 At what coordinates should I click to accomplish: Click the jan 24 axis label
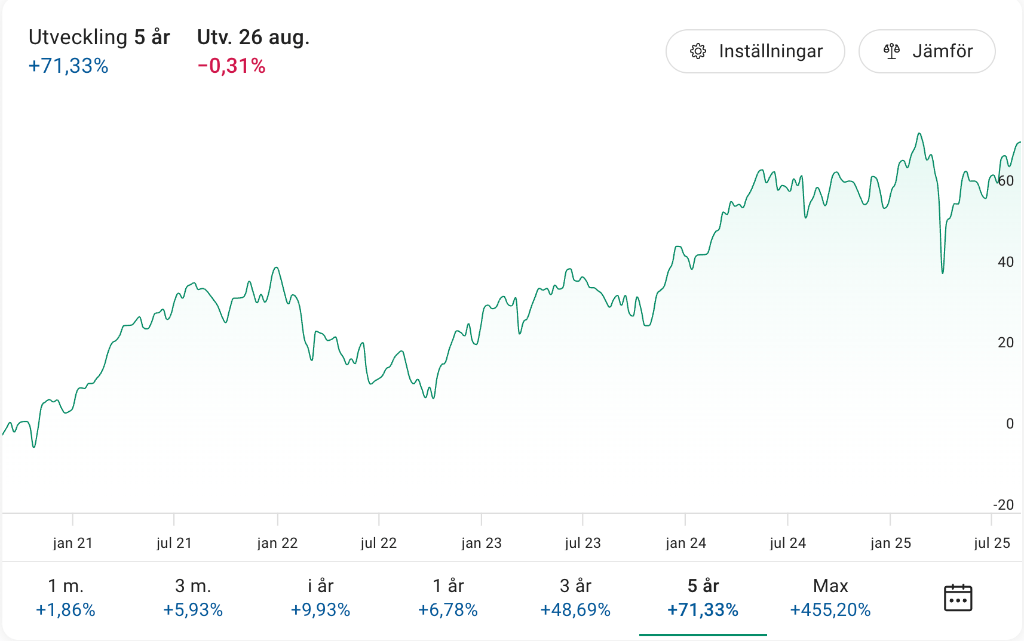(x=686, y=543)
